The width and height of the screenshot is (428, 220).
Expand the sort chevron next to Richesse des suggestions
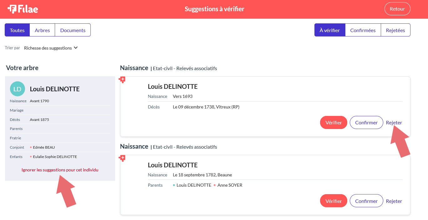(76, 48)
